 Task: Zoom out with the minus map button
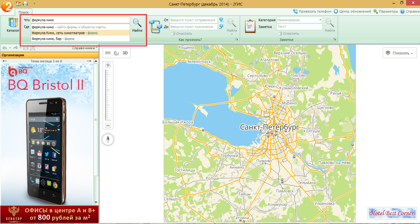point(108,125)
